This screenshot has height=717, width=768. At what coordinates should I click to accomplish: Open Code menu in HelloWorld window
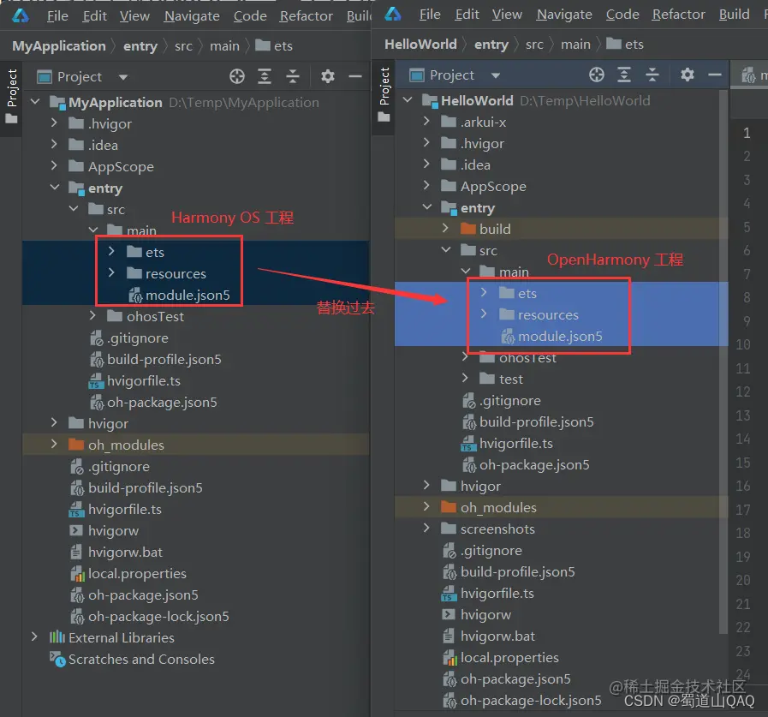622,15
